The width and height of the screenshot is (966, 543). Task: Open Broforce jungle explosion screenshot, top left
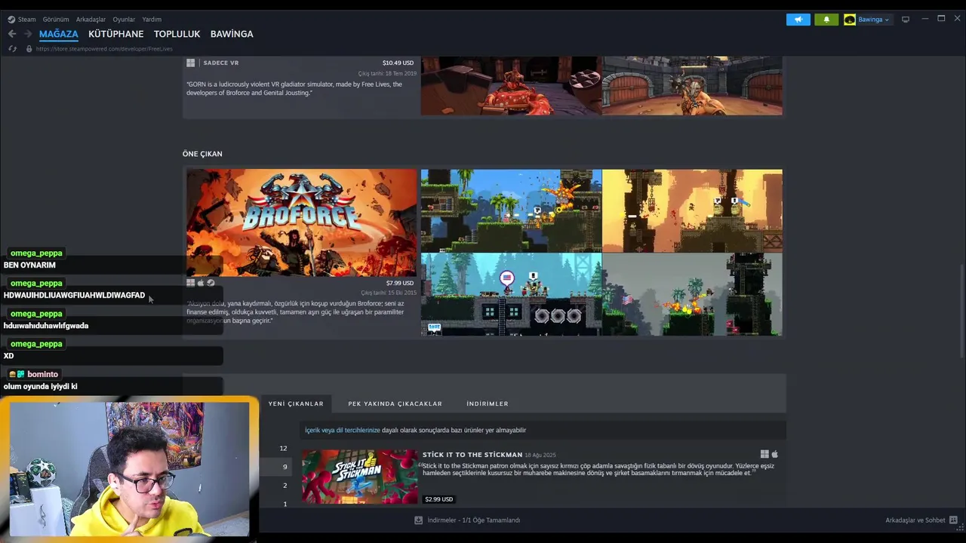[511, 210]
